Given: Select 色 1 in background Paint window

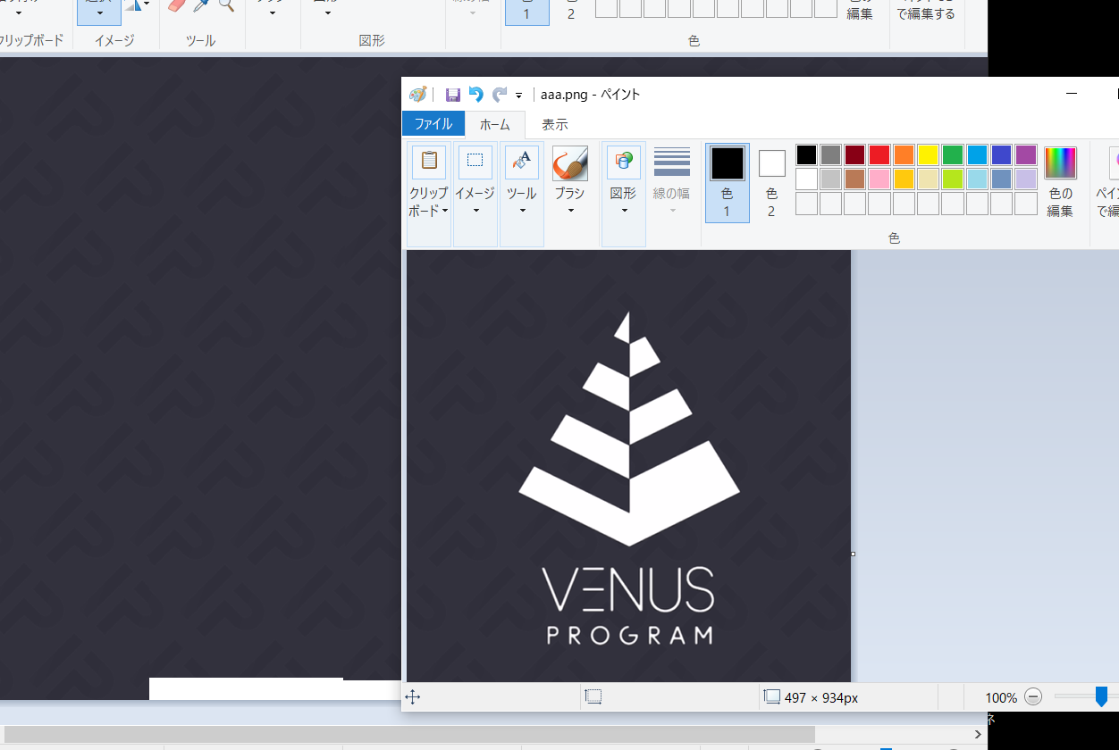Looking at the screenshot, I should [526, 11].
